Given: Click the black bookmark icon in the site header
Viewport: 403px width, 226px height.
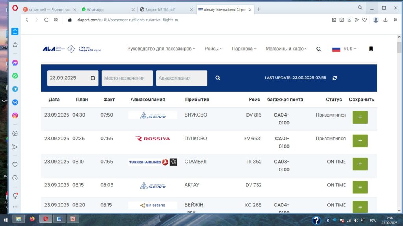Looking at the screenshot, I should pos(370,49).
